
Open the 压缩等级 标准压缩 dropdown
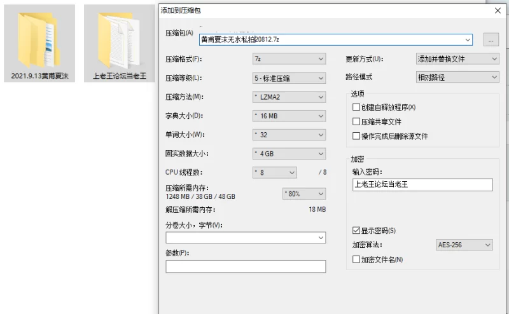pyautogui.click(x=289, y=78)
